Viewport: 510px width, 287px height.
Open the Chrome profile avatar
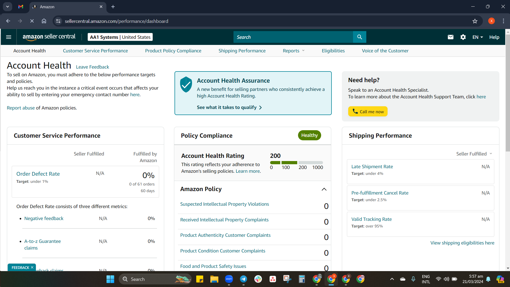coord(491,21)
